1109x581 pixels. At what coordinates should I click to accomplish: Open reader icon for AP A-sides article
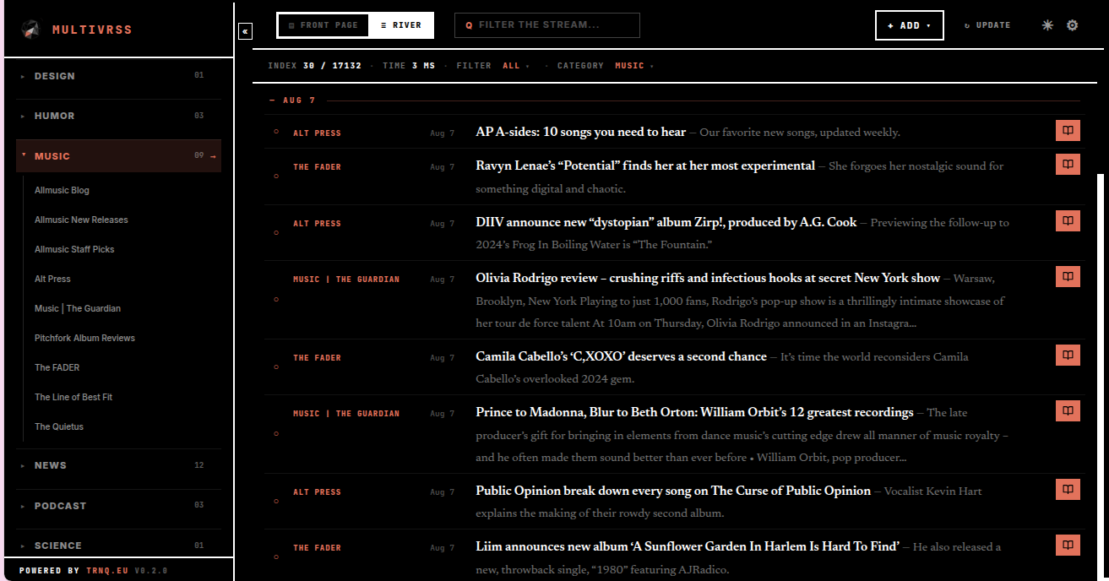1068,130
